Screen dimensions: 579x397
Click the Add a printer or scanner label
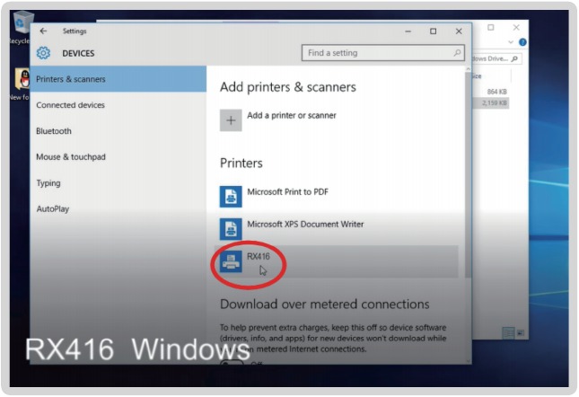point(292,116)
